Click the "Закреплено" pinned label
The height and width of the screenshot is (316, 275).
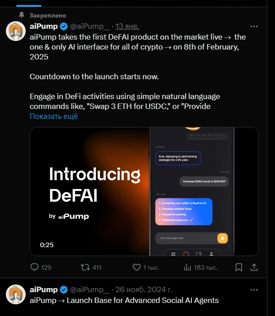(x=48, y=15)
